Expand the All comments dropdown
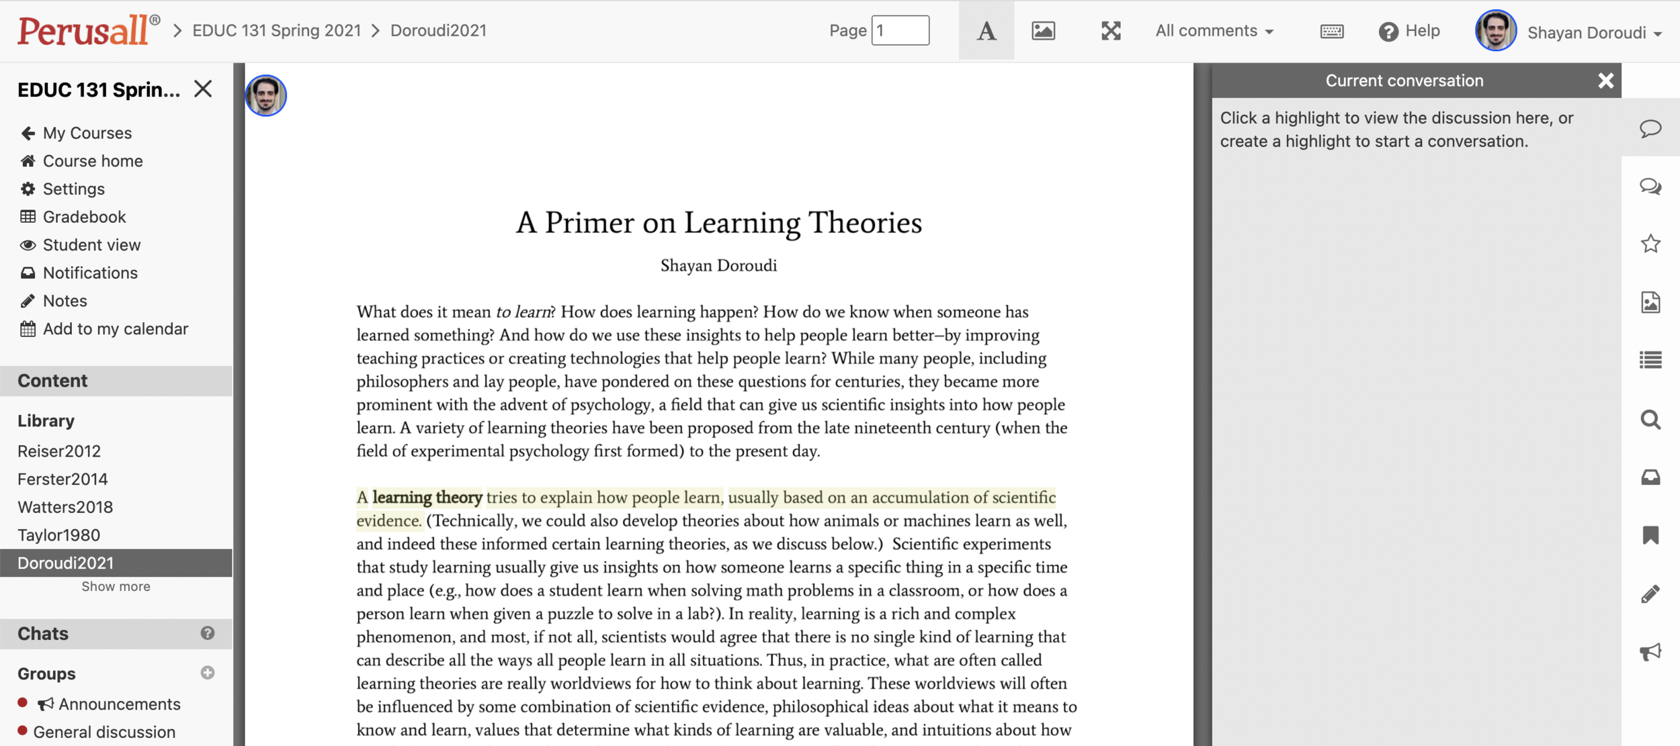Image resolution: width=1680 pixels, height=746 pixels. (x=1214, y=31)
